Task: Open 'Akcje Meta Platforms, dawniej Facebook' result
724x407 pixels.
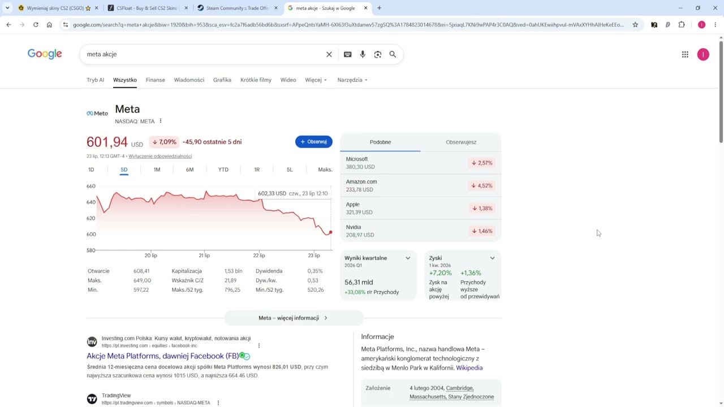Action: click(163, 356)
